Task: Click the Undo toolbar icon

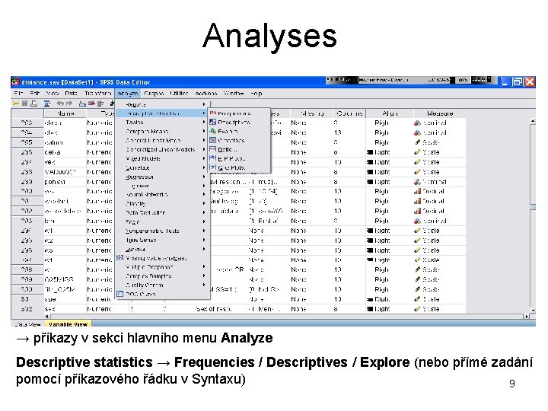Action: pyautogui.click(x=60, y=104)
